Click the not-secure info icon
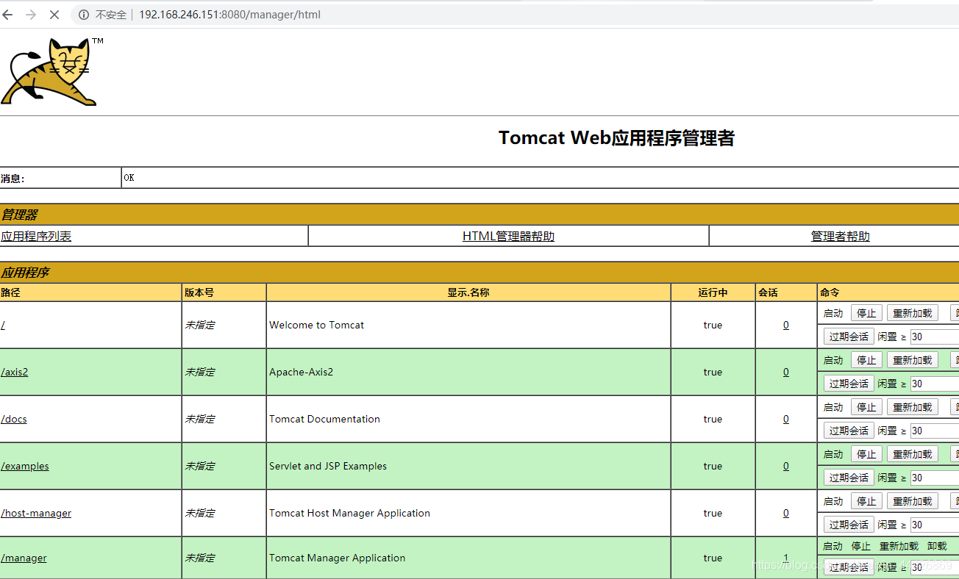Viewport: 959px width, 579px height. (84, 15)
